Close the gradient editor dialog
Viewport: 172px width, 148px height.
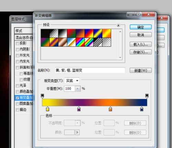(149, 14)
